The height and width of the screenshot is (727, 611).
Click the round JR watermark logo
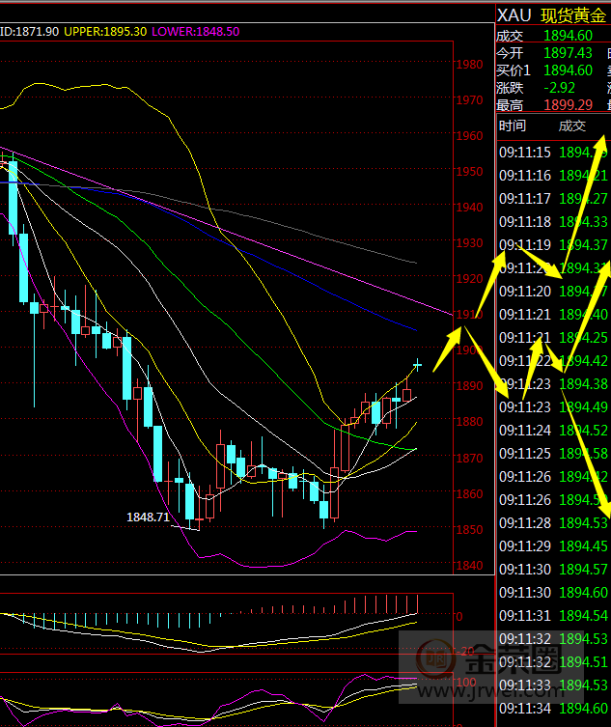point(438,660)
